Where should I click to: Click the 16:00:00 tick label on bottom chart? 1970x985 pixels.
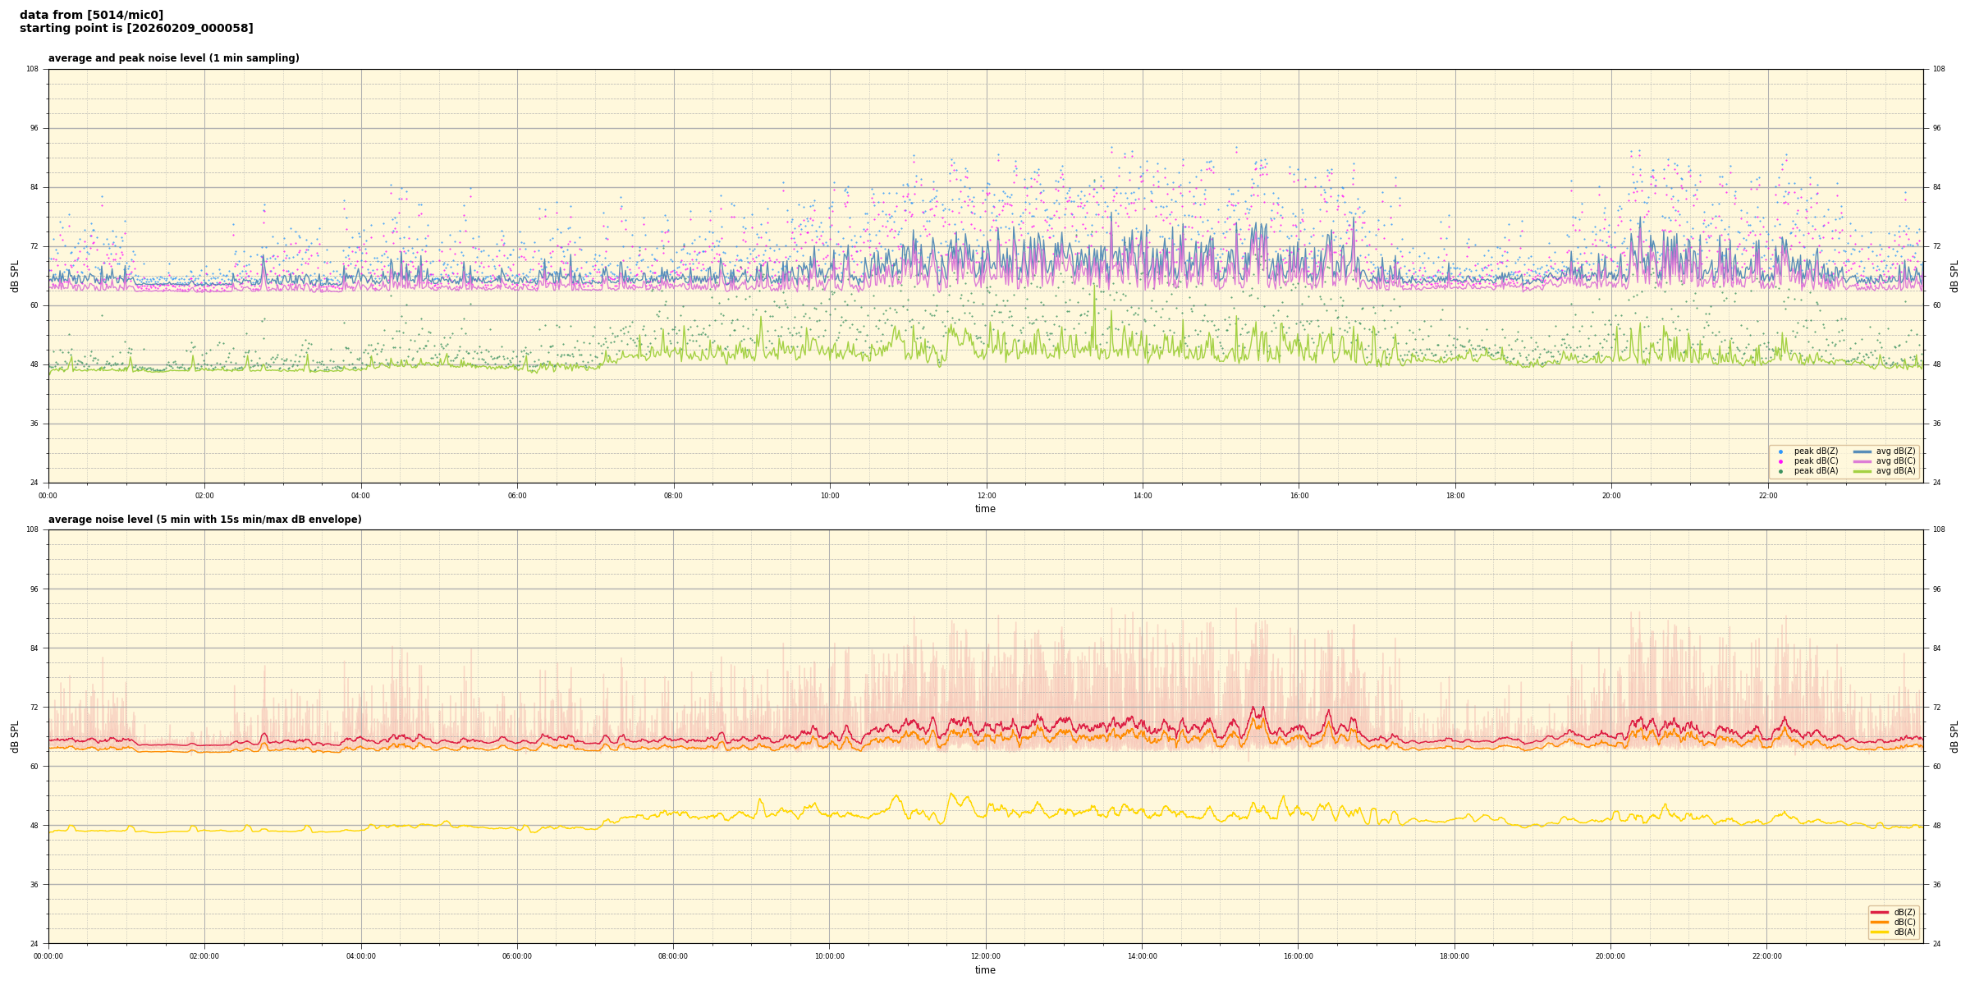(1298, 956)
